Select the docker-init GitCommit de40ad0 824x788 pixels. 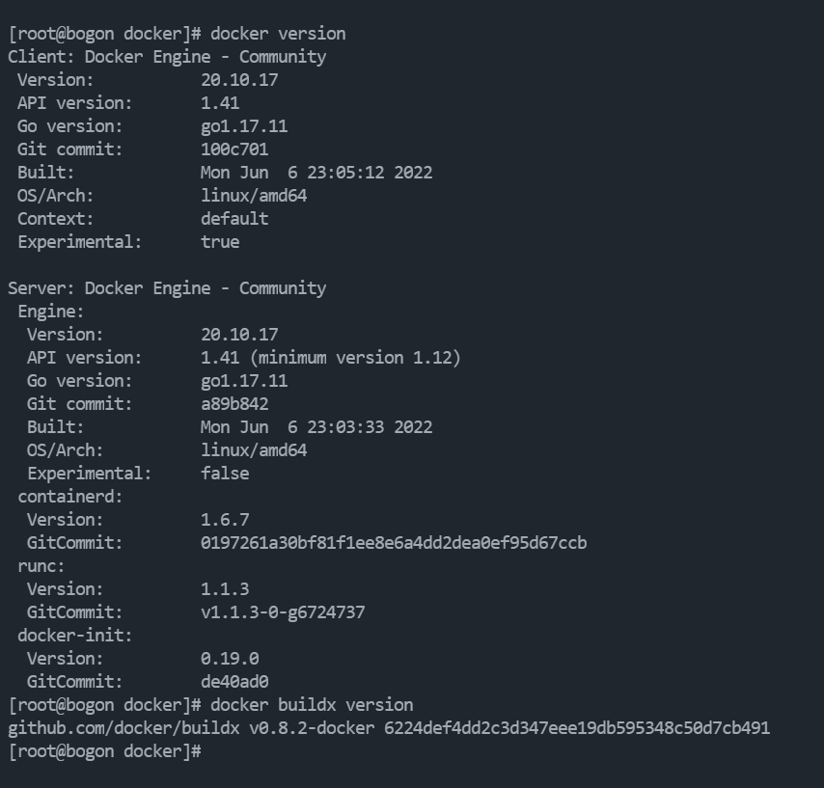tap(234, 682)
